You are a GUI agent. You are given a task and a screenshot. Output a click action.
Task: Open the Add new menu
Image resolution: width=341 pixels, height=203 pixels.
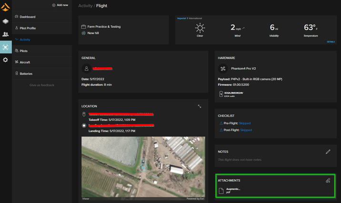[60, 5]
